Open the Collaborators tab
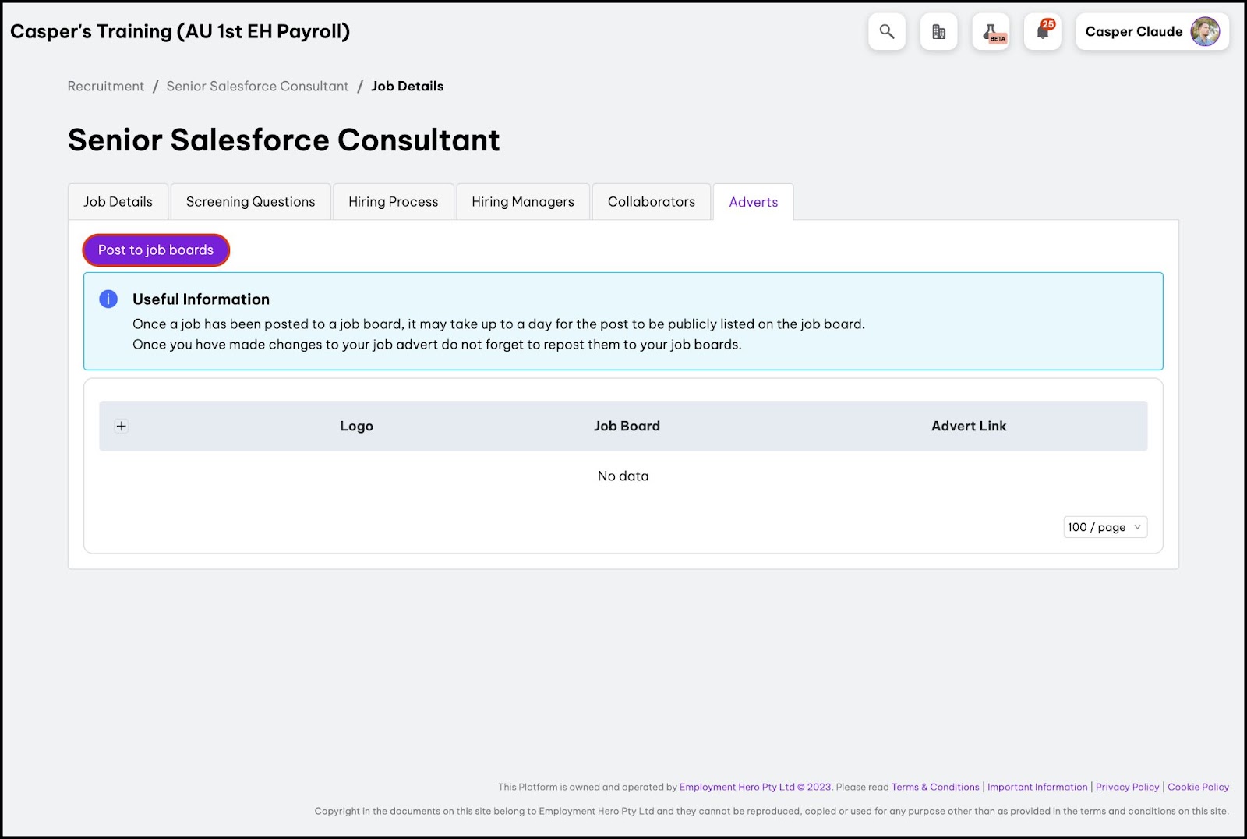 coord(651,202)
